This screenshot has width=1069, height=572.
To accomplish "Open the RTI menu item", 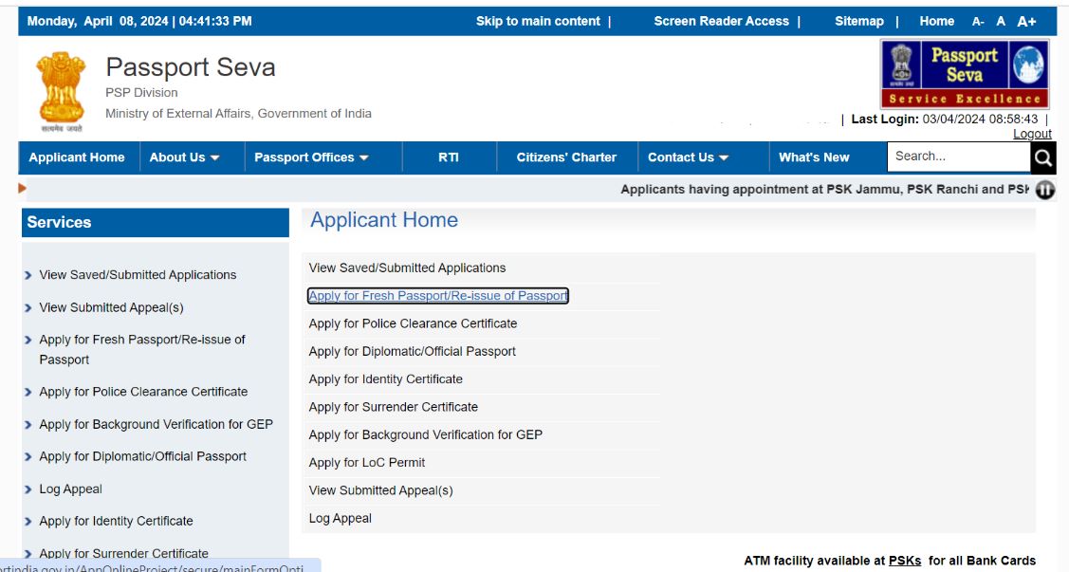I will tap(449, 157).
